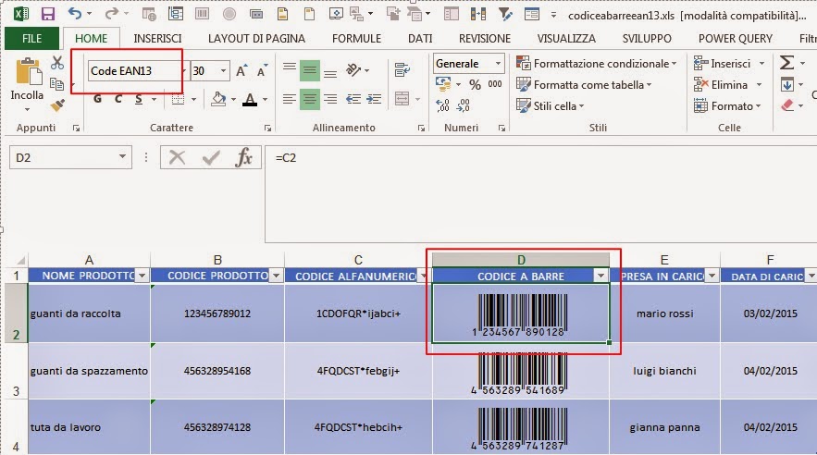Viewport: 817px width, 455px height.
Task: Open CODICE A BARRE filter dropdown
Action: [601, 276]
